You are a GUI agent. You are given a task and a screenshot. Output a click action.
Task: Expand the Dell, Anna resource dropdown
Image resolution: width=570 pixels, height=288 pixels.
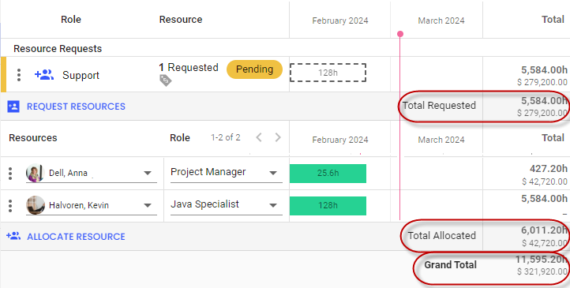147,173
